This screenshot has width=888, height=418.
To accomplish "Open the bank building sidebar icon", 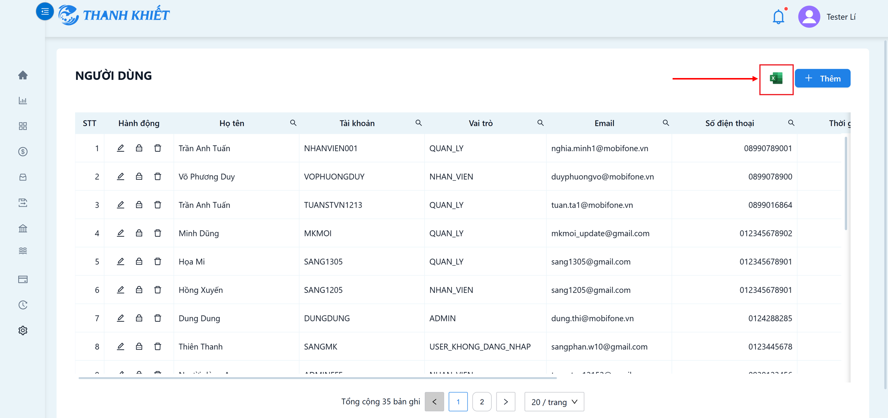I will [x=23, y=228].
